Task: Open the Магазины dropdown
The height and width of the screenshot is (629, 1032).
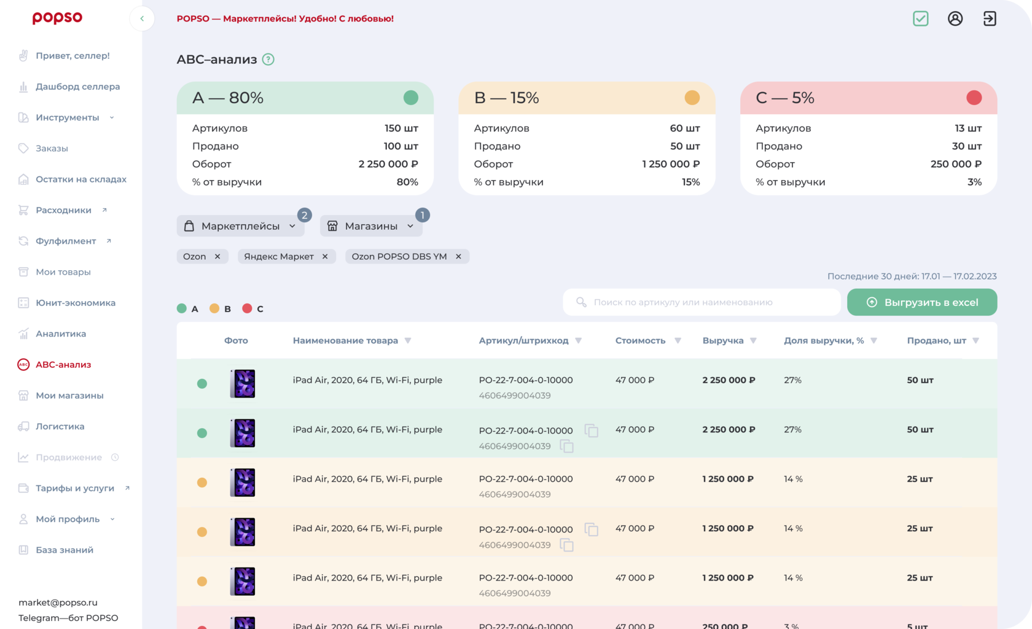Action: point(371,226)
